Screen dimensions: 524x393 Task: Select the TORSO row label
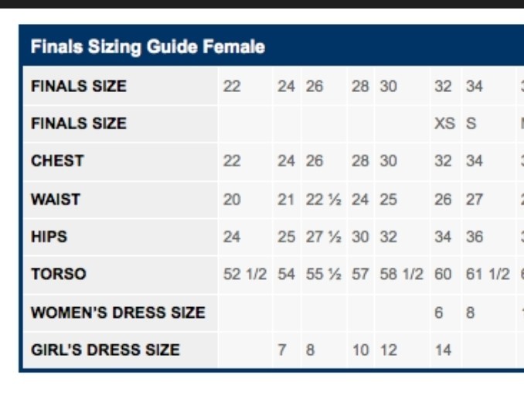point(59,274)
